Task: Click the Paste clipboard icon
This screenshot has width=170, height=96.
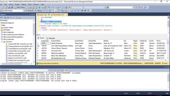Action: 45,7
